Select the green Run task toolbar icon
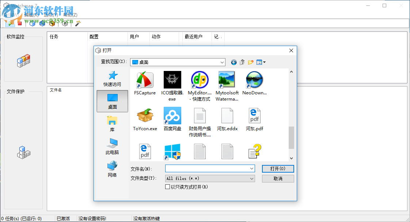The width and height of the screenshot is (410, 222). (x=10, y=23)
